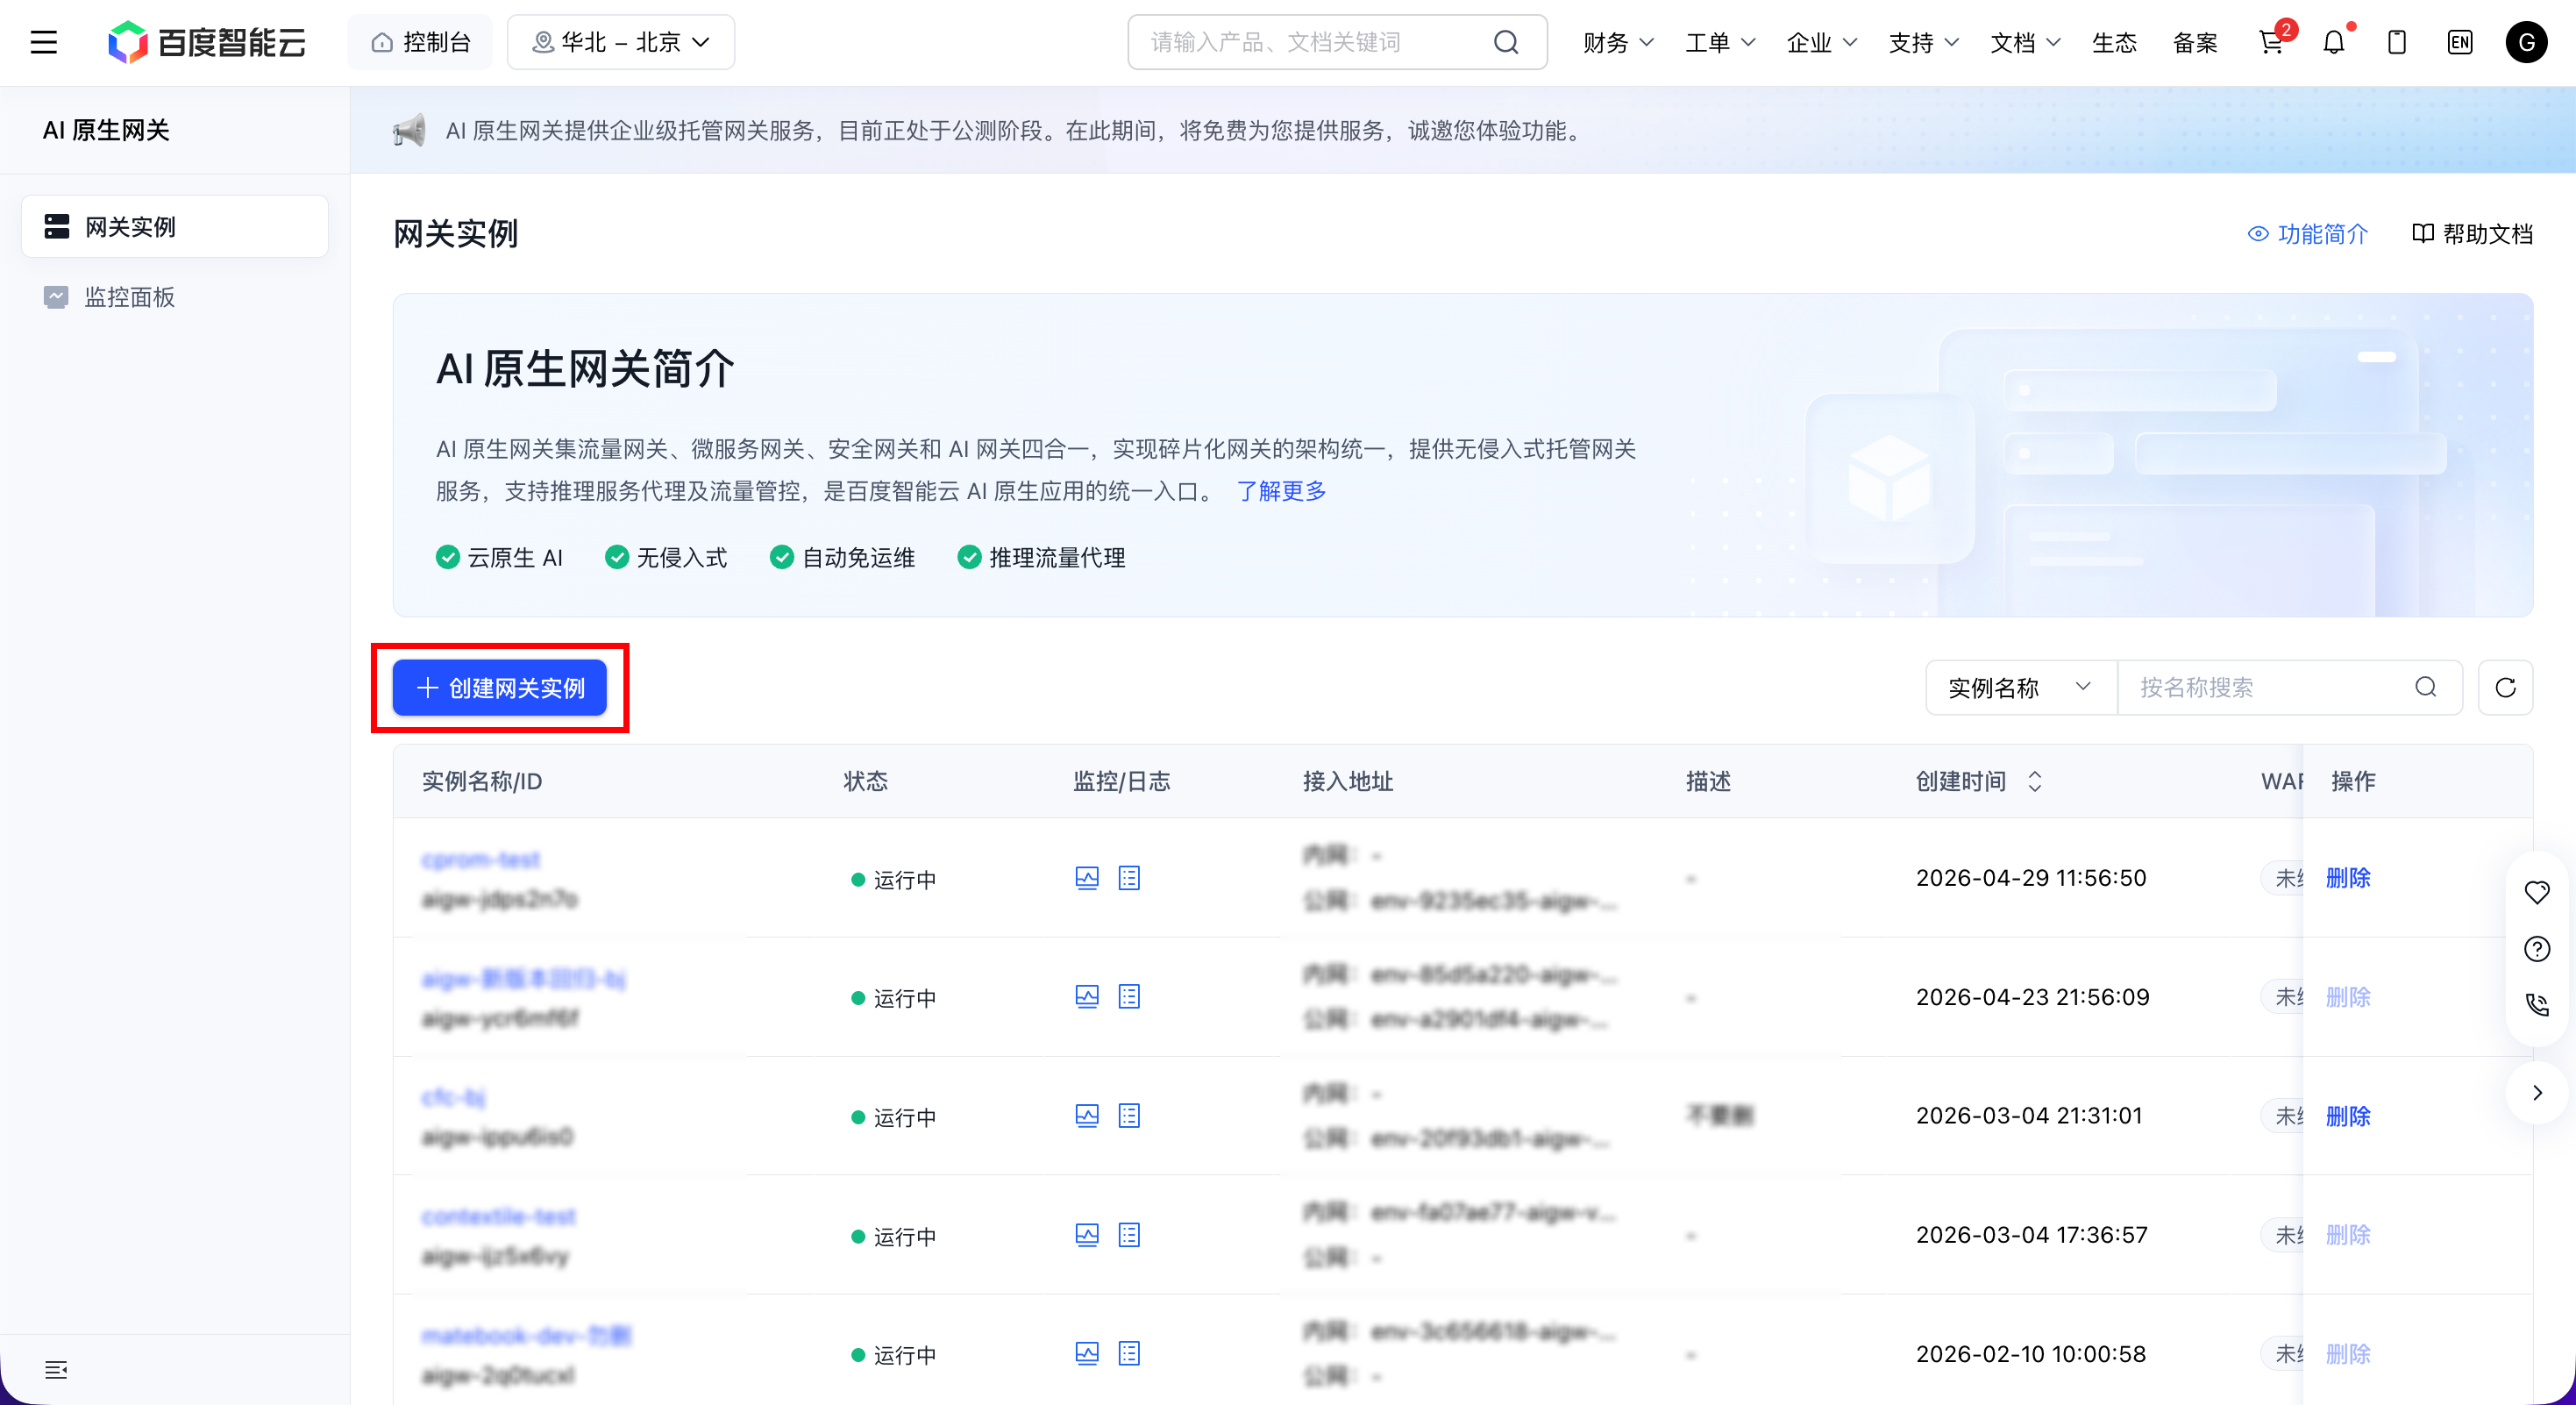The image size is (2576, 1405).
Task: Focus the product and docs search field
Action: pos(1337,42)
